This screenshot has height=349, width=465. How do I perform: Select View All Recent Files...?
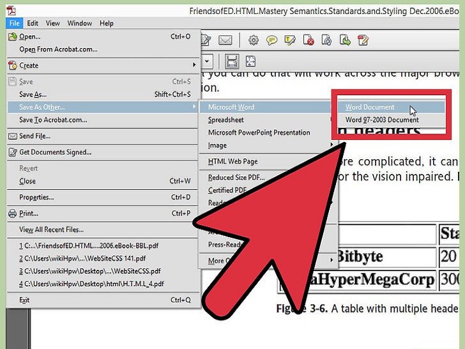103,229
